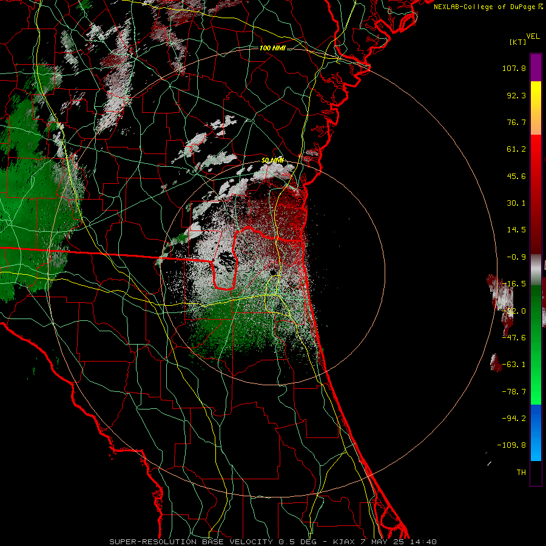Click the 107.8 velocity scale value

coord(514,68)
